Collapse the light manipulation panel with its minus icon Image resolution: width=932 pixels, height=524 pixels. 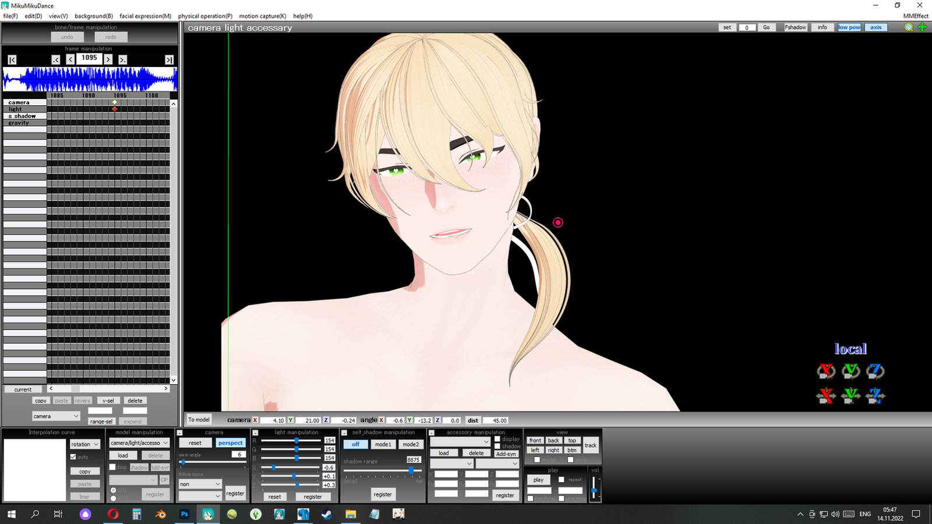pyautogui.click(x=255, y=433)
